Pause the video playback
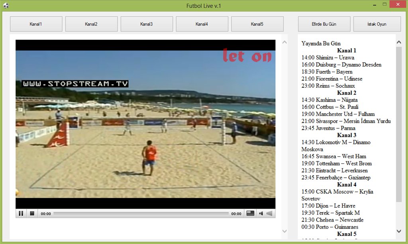This screenshot has width=408, height=244. (x=21, y=214)
